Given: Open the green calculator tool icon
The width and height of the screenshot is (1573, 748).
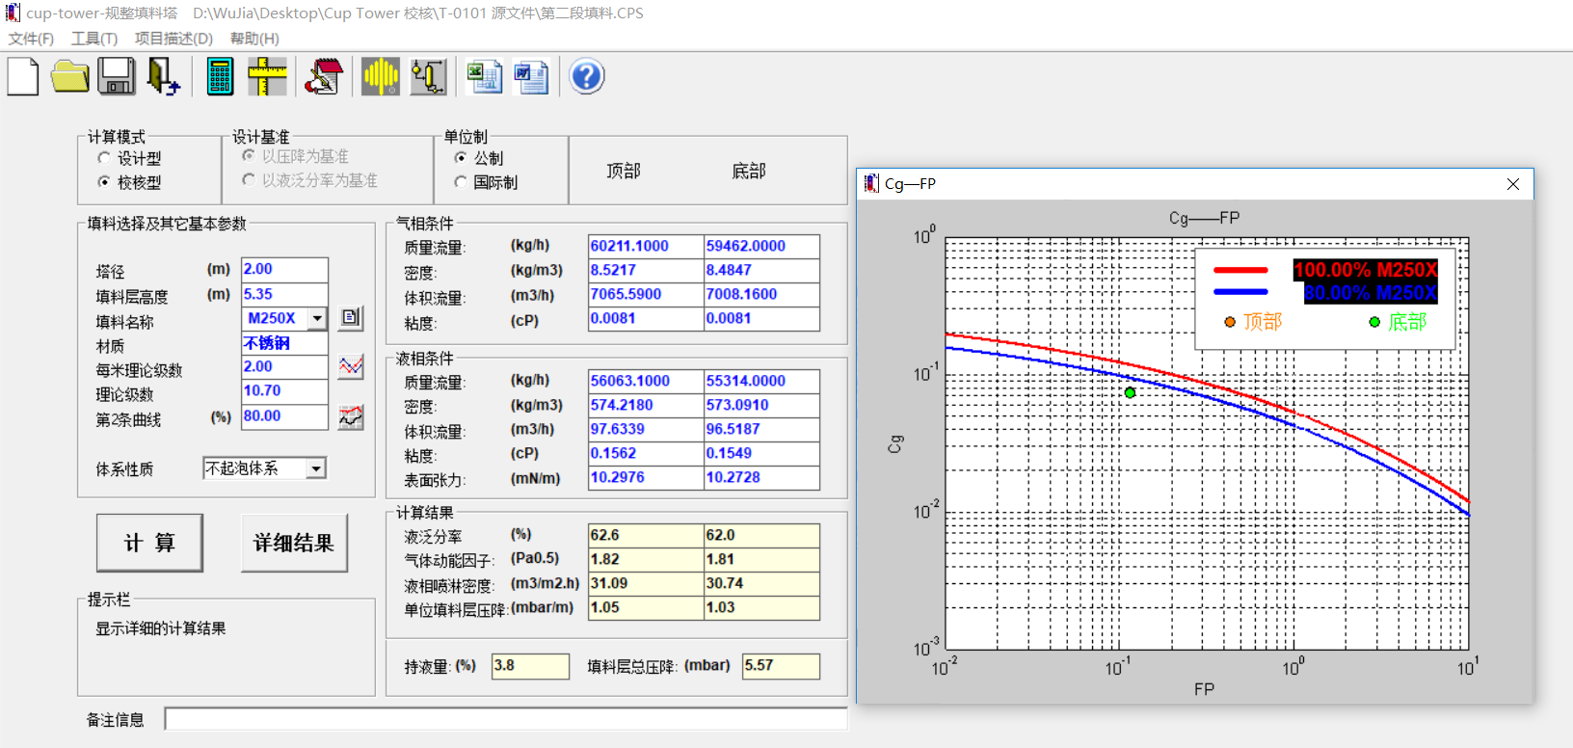Looking at the screenshot, I should 220,77.
